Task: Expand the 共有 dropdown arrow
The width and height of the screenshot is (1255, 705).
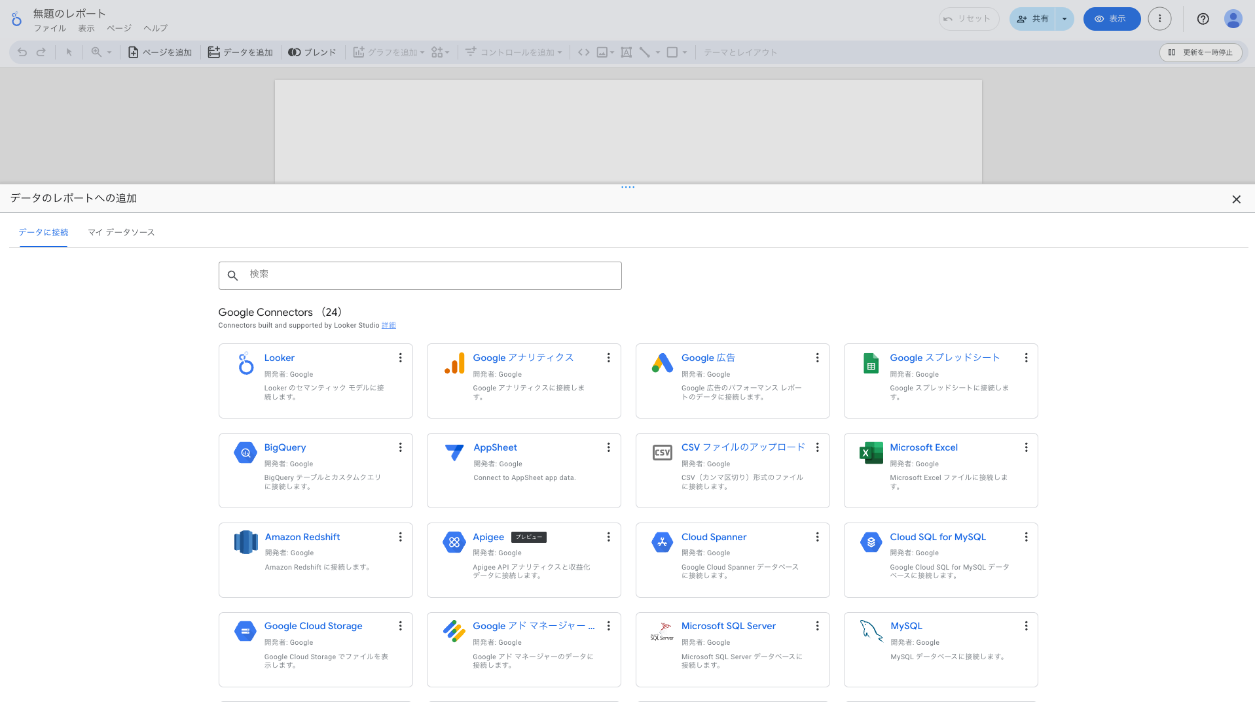Action: 1064,19
